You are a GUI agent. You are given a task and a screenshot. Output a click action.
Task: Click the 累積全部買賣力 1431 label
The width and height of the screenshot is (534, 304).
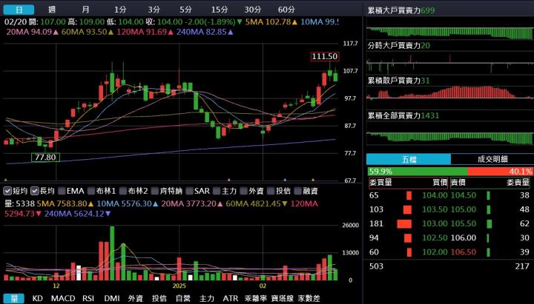tap(403, 115)
